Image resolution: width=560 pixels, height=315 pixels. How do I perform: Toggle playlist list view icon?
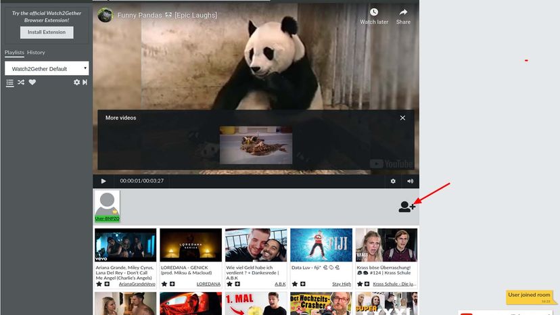pyautogui.click(x=9, y=82)
